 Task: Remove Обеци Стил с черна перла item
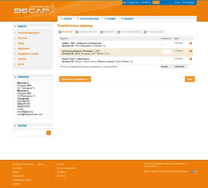coord(191,59)
